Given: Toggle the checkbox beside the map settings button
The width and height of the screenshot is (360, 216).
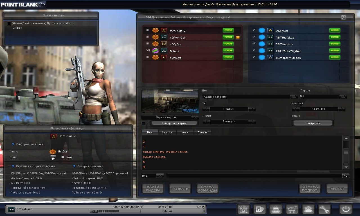Looking at the screenshot, I should (143, 123).
